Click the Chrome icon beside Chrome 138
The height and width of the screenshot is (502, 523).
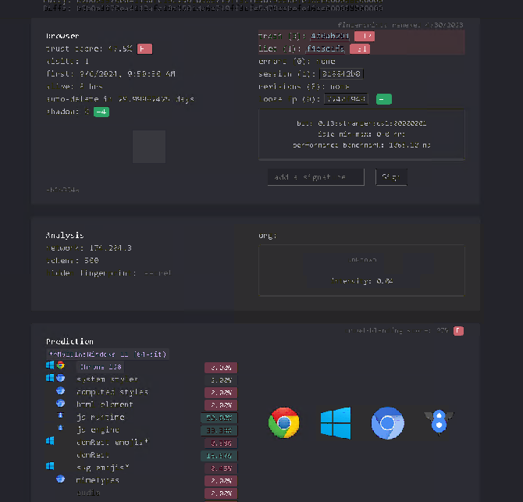(61, 365)
